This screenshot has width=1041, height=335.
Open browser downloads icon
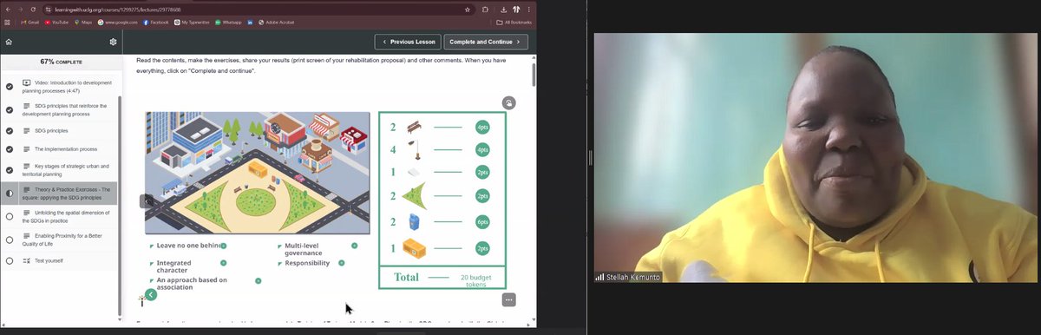[x=504, y=9]
